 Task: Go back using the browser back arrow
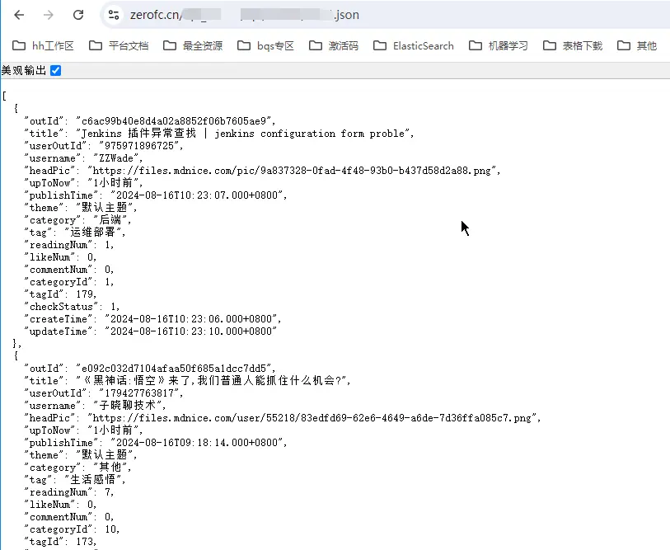[19, 15]
